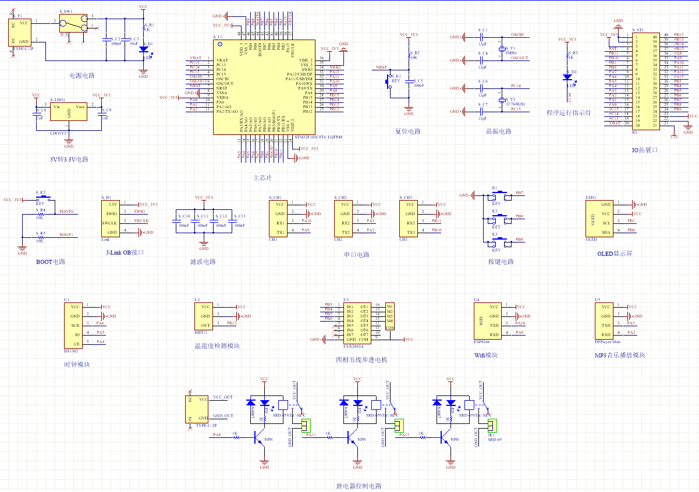Click the S_Y2 32.768KHz crystal
The height and width of the screenshot is (492, 699).
pos(502,101)
